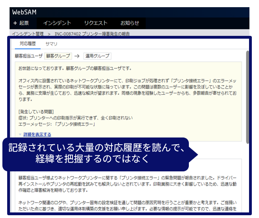The image size is (259, 218).
Task: Click the 運用グループ tag
Action: click(97, 56)
